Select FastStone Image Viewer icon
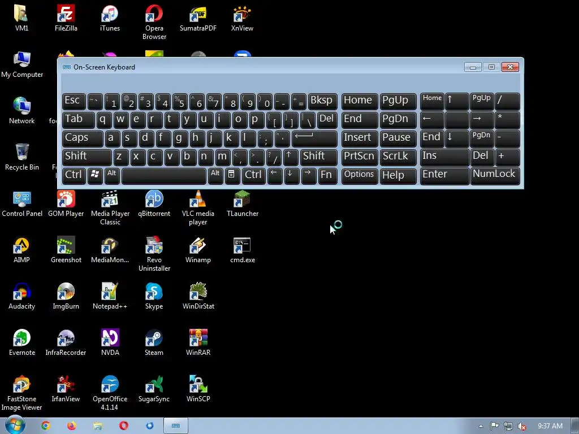Viewport: 579px width, 434px height. 21,393
